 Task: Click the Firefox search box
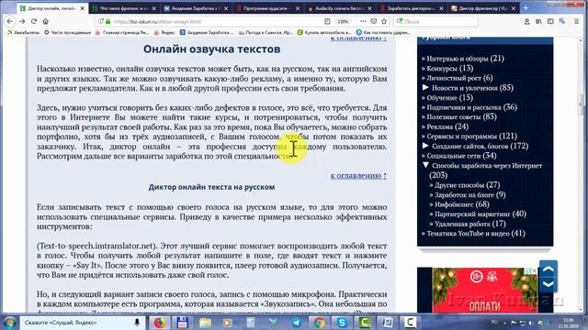coord(436,21)
